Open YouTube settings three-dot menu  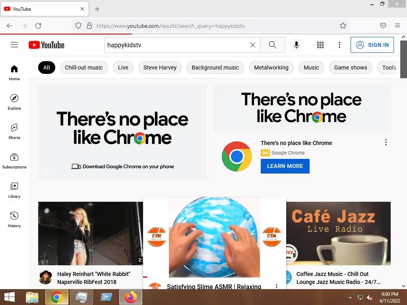(x=339, y=45)
